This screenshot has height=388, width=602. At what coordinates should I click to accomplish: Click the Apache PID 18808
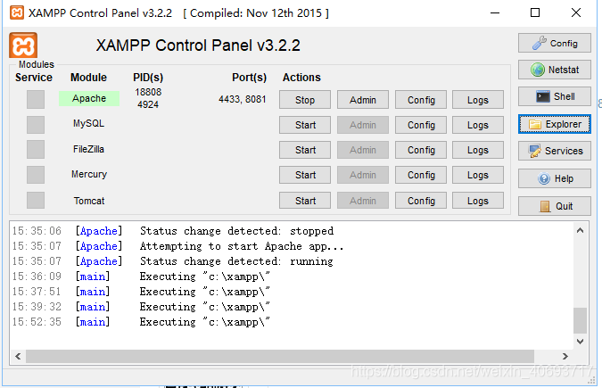pyautogui.click(x=148, y=92)
